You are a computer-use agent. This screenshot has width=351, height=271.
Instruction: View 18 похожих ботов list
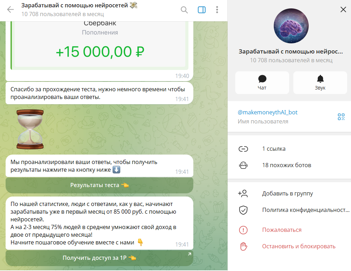pos(289,165)
